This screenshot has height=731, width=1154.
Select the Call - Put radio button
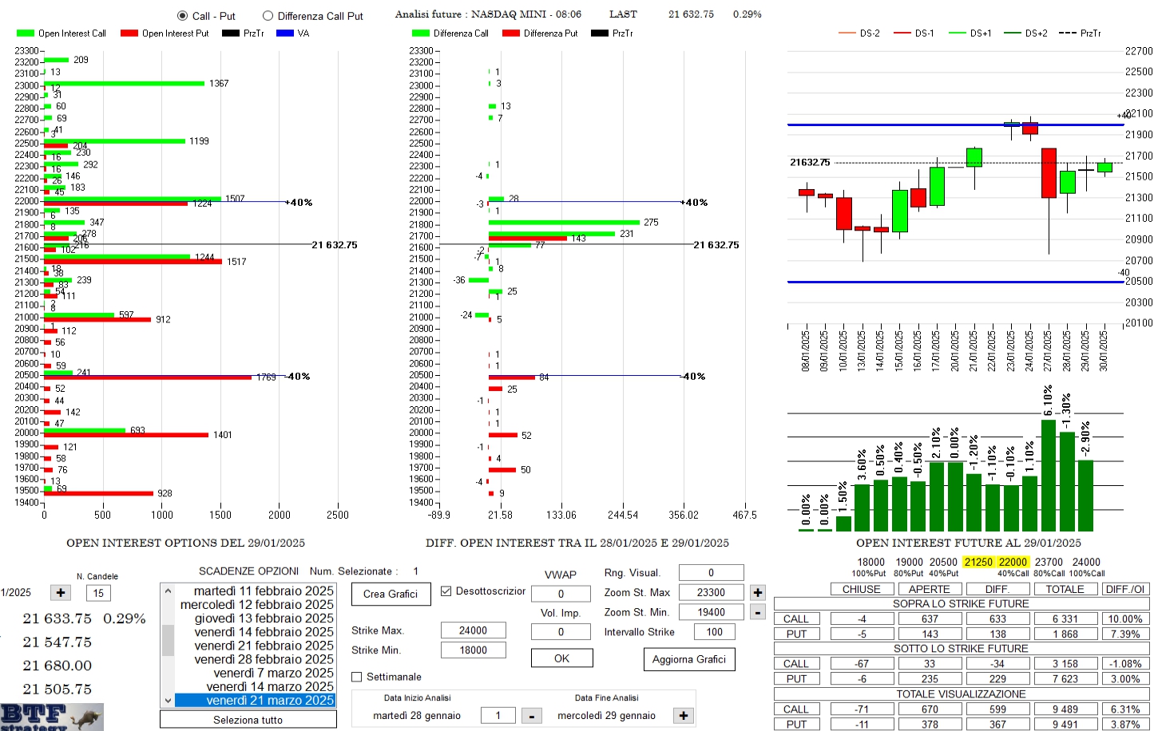tap(182, 16)
